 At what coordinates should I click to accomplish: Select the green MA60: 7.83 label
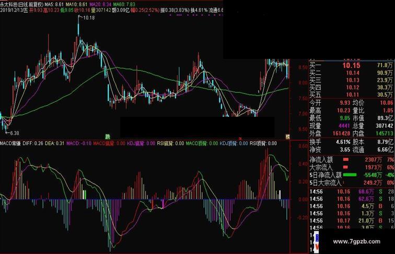[x=124, y=4]
